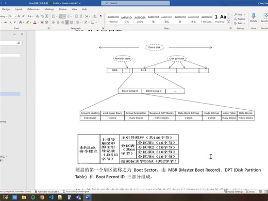
Task: Apply yellow text highlight color
Action: (x=28, y=22)
